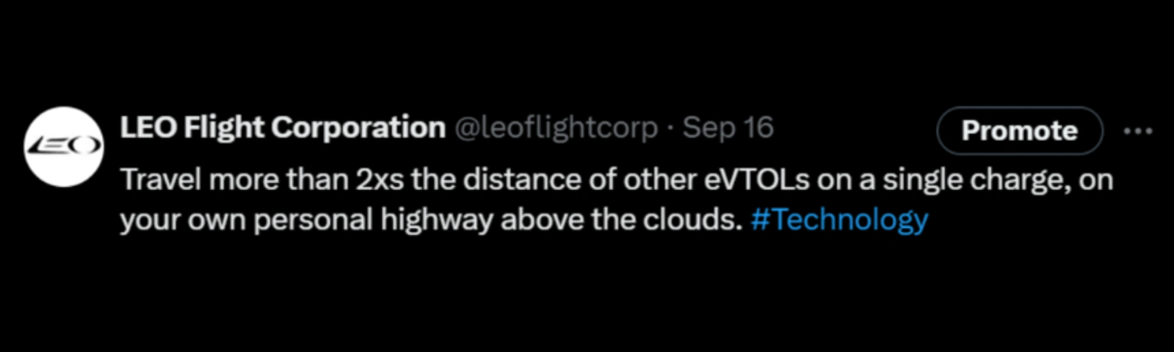The height and width of the screenshot is (352, 1174).
Task: Click the word 'highway' in the post
Action: pyautogui.click(x=436, y=220)
